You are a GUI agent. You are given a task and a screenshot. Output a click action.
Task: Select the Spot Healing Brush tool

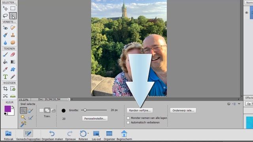[13, 28]
